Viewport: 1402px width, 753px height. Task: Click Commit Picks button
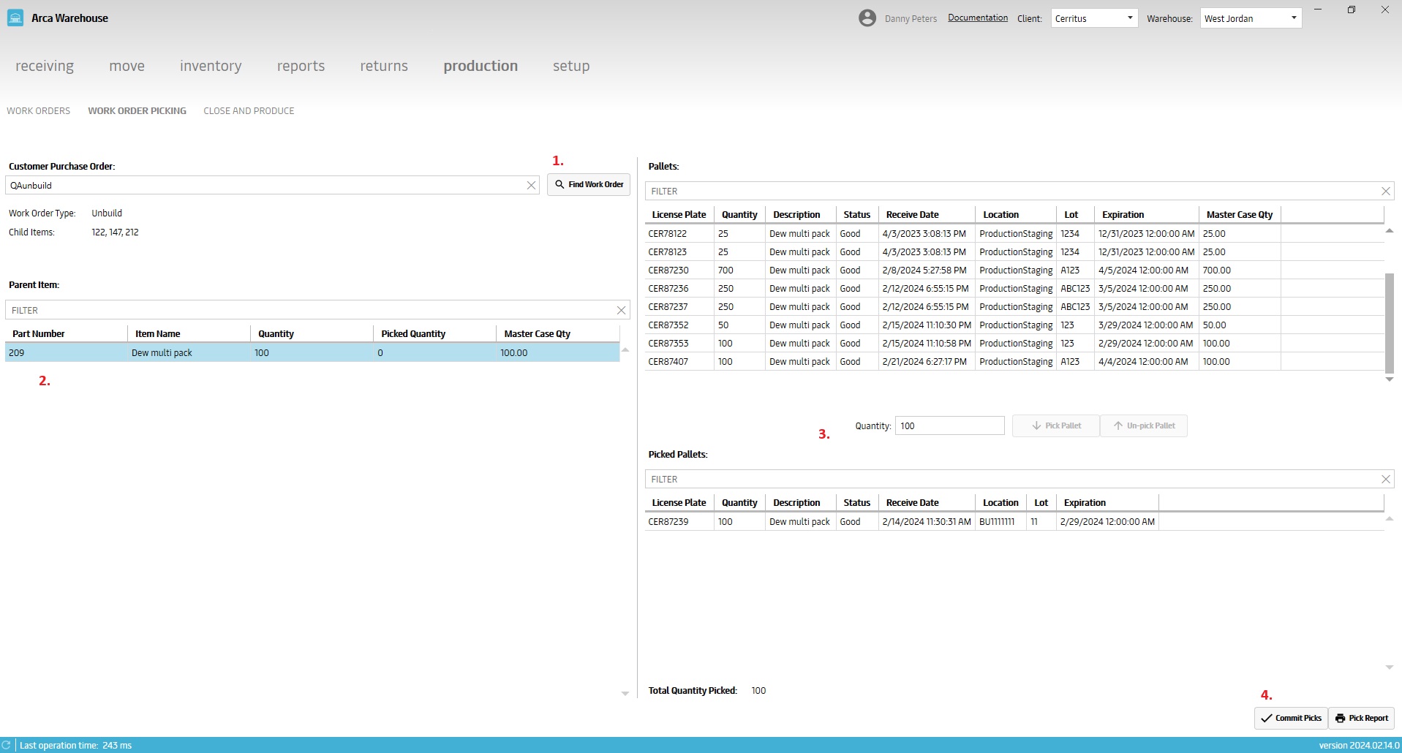[1291, 718]
